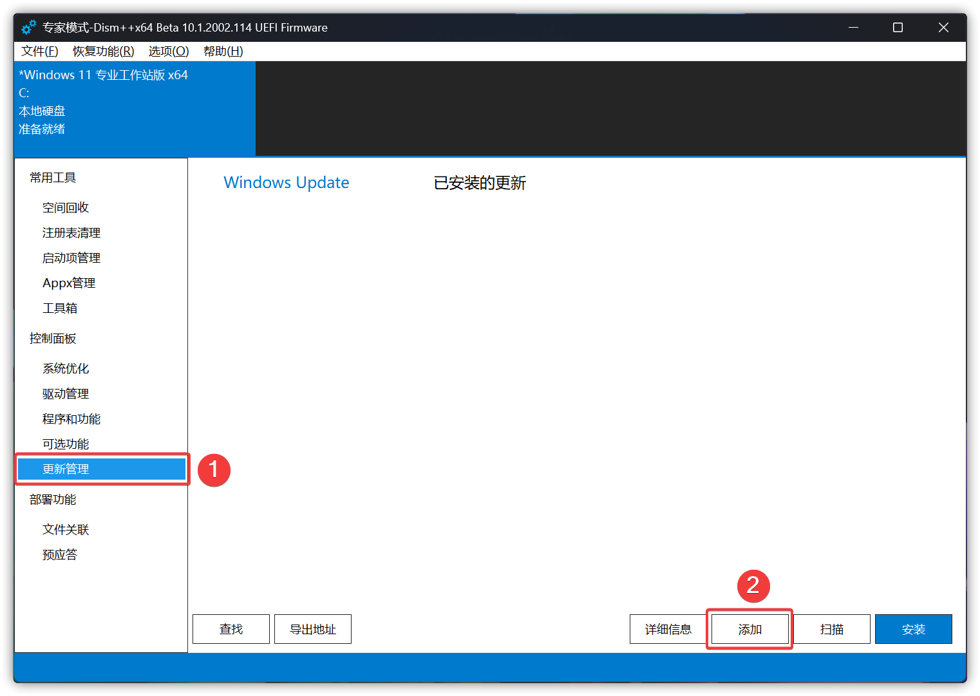This screenshot has width=980, height=696.
Task: Switch to the 已安装的更新 tab
Action: (x=480, y=183)
